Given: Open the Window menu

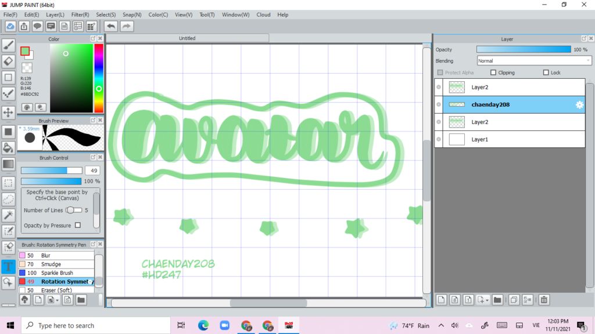Looking at the screenshot, I should click(x=236, y=14).
